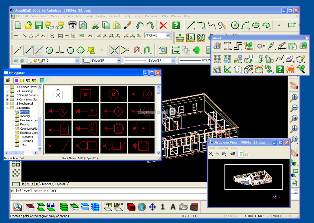The height and width of the screenshot is (223, 314).
Task: Expand the 14 Conveying Sys folder
Action: (x=7, y=99)
